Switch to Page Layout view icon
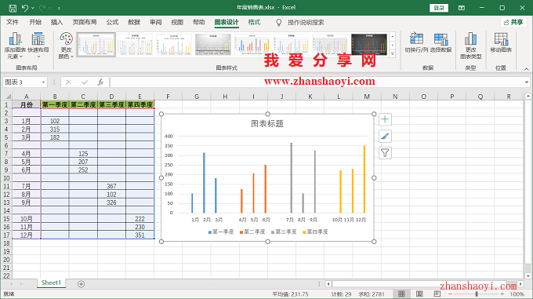The height and width of the screenshot is (299, 533). pos(419,294)
